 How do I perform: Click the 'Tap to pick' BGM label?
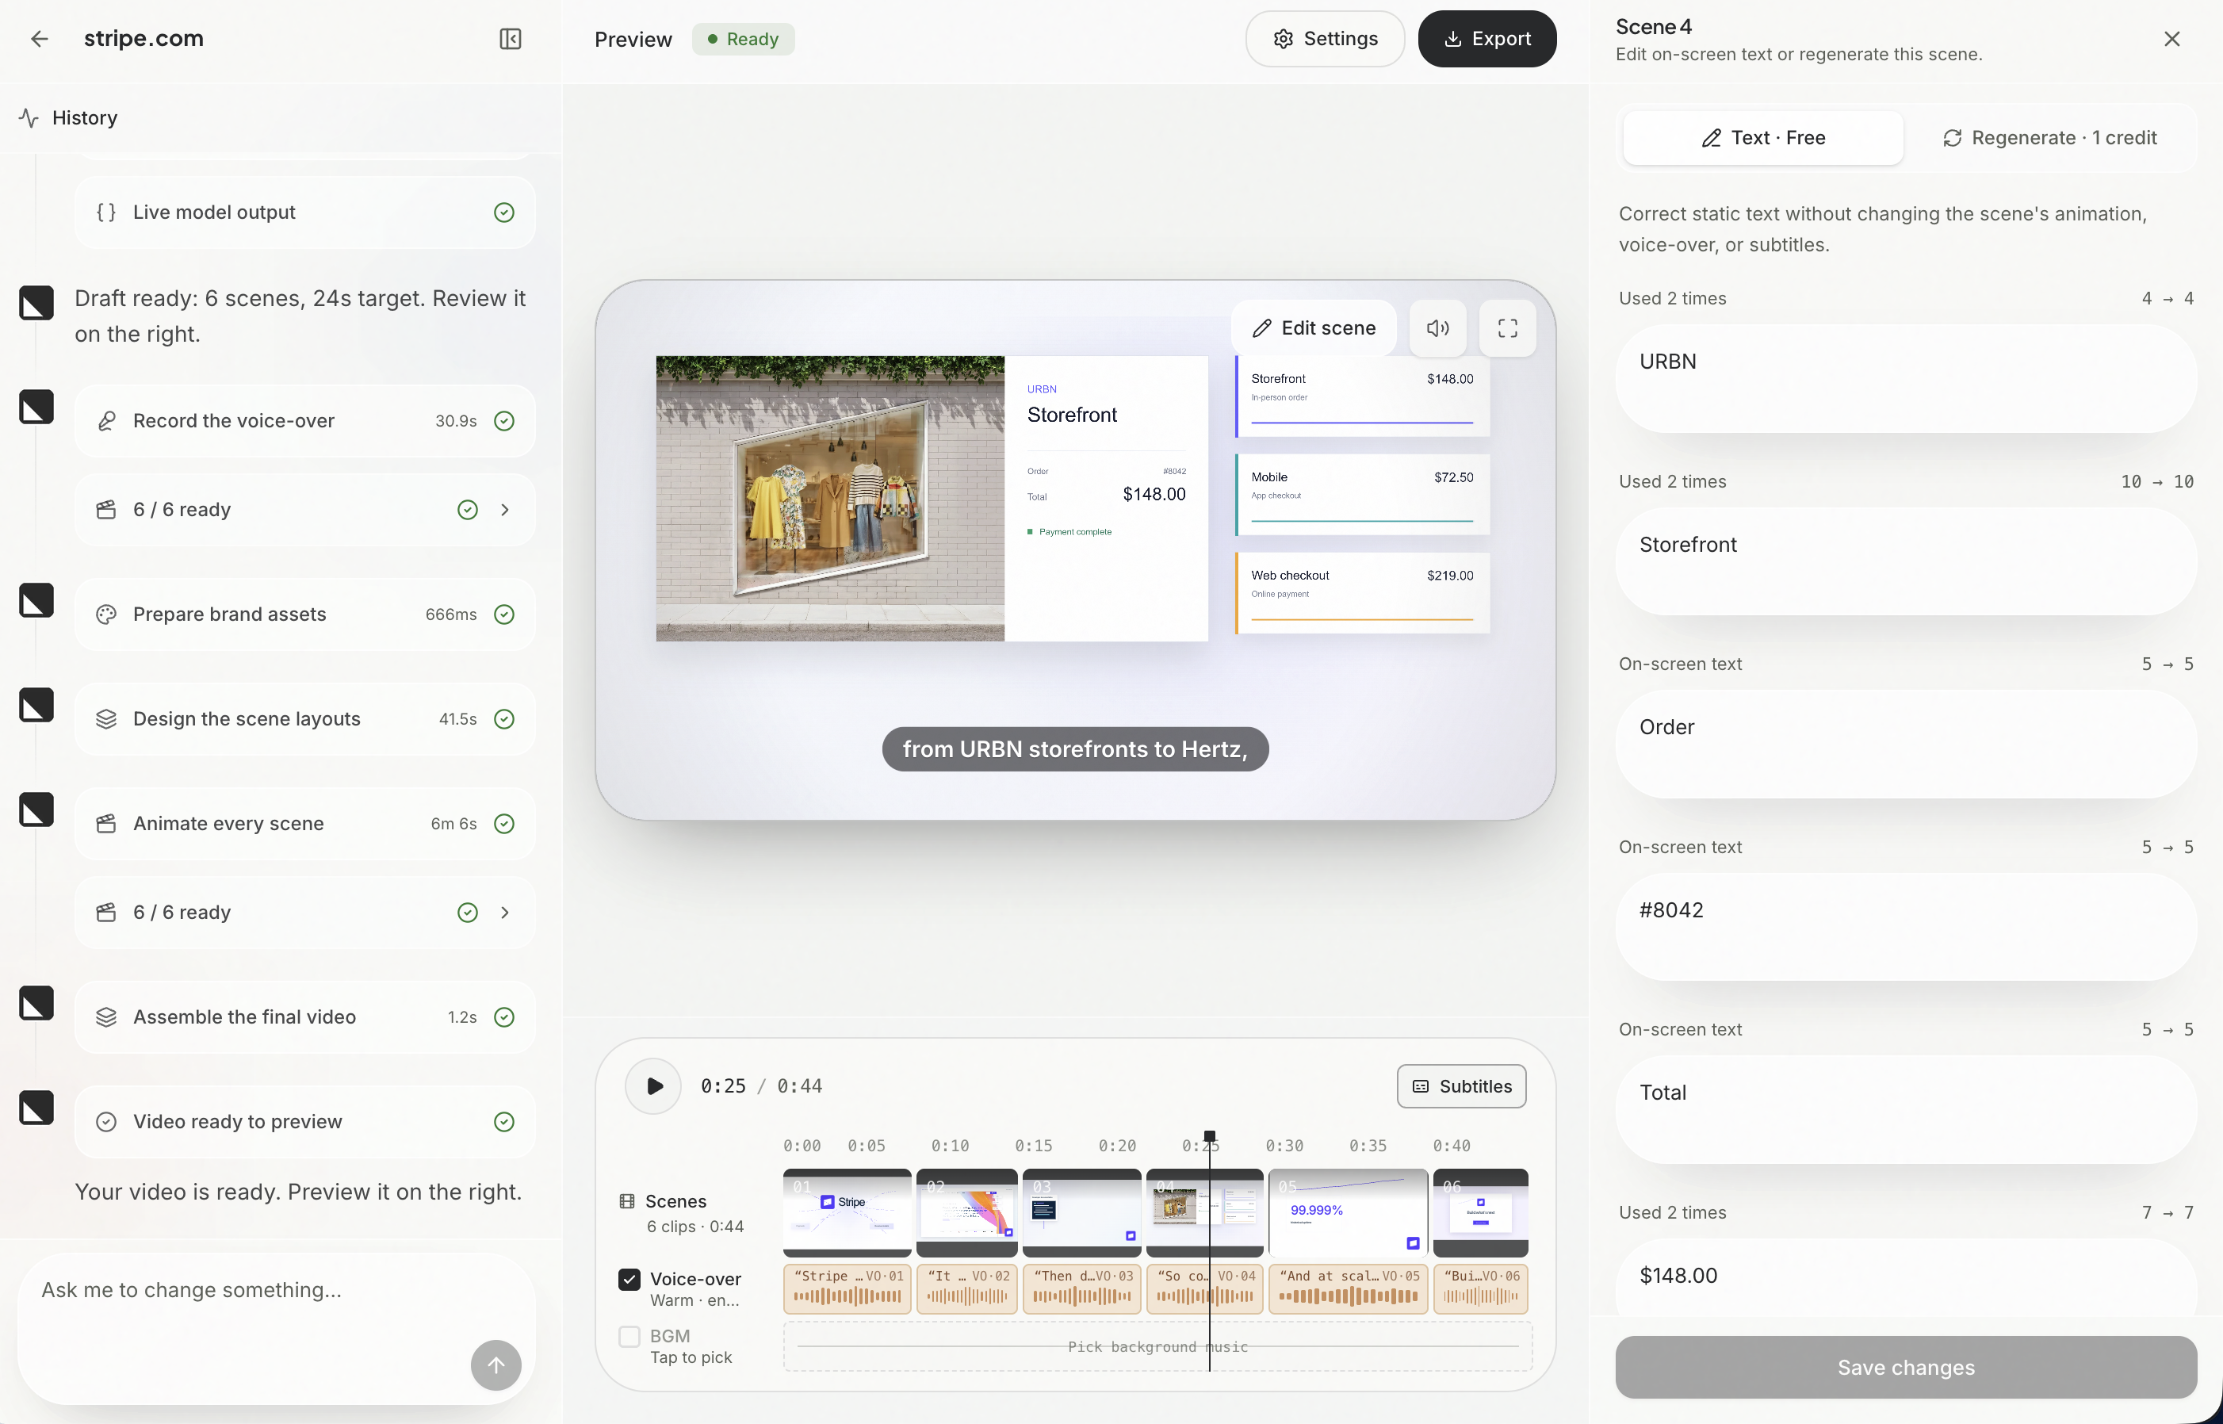(x=691, y=1358)
